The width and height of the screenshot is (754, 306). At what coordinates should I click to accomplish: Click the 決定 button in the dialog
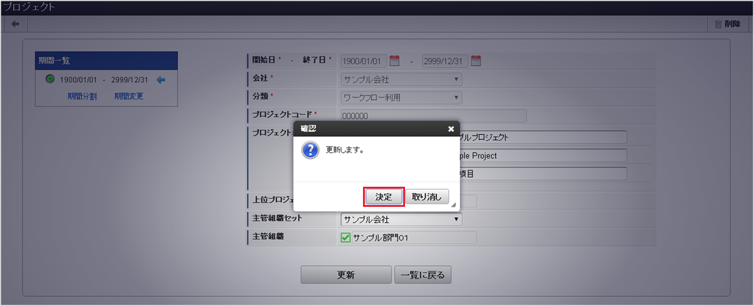[x=384, y=196]
